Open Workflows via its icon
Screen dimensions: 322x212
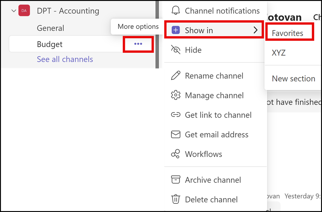pyautogui.click(x=175, y=154)
